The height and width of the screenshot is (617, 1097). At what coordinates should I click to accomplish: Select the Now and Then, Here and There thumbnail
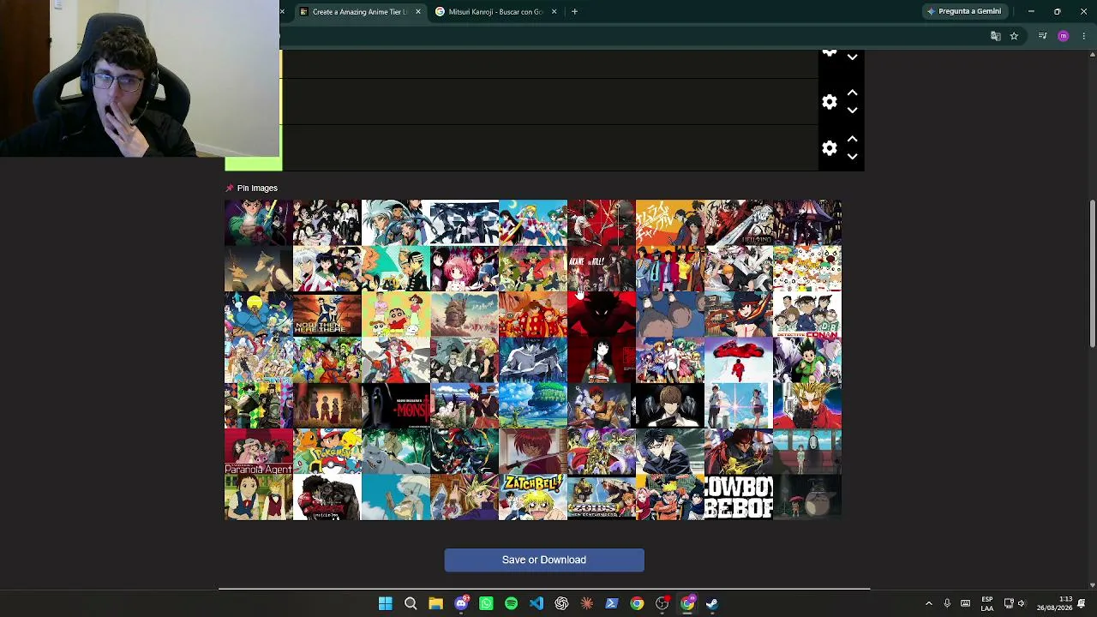(x=327, y=314)
